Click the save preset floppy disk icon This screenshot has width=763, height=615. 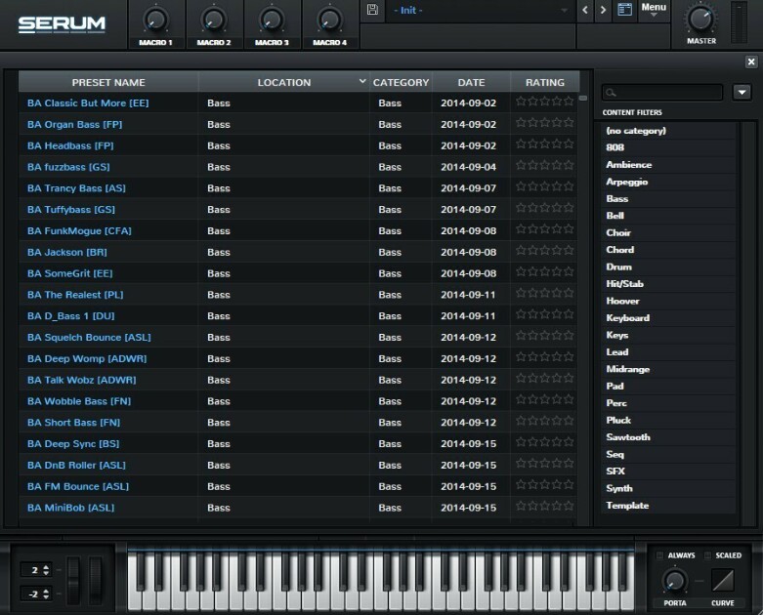tap(372, 9)
